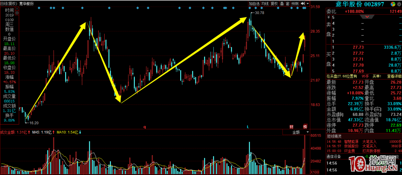Image resolution: width=402 pixels, height=175 pixels.
Task: Click the X100 volume scale box
Action: click(x=315, y=172)
